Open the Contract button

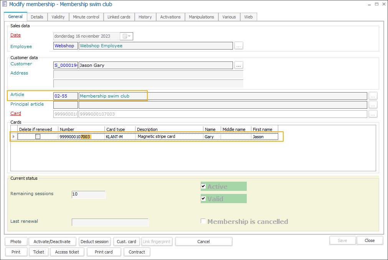tap(137, 252)
